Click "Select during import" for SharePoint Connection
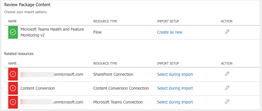The image size is (262, 111). pos(175,74)
